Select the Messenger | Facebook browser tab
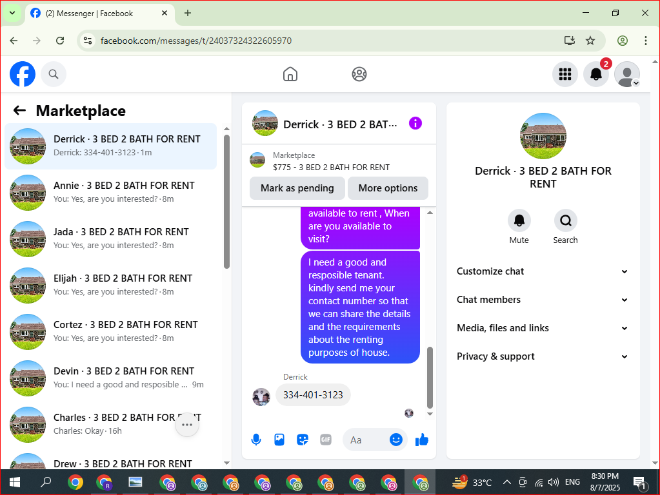 100,13
